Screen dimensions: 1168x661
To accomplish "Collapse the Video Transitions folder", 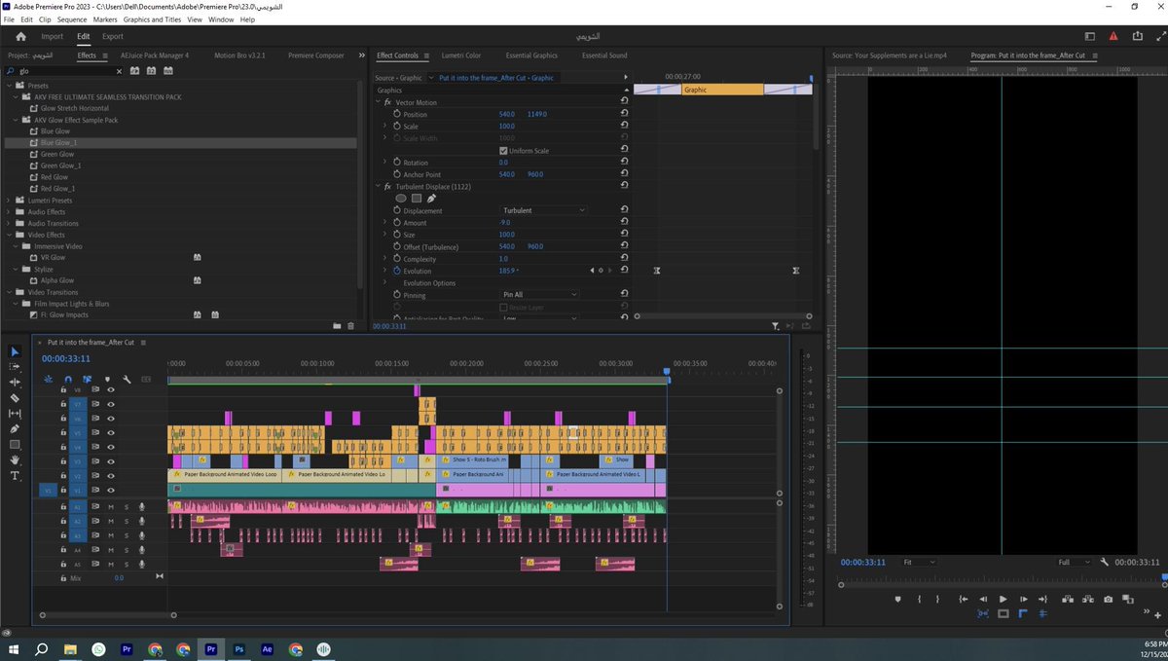I will [x=10, y=292].
